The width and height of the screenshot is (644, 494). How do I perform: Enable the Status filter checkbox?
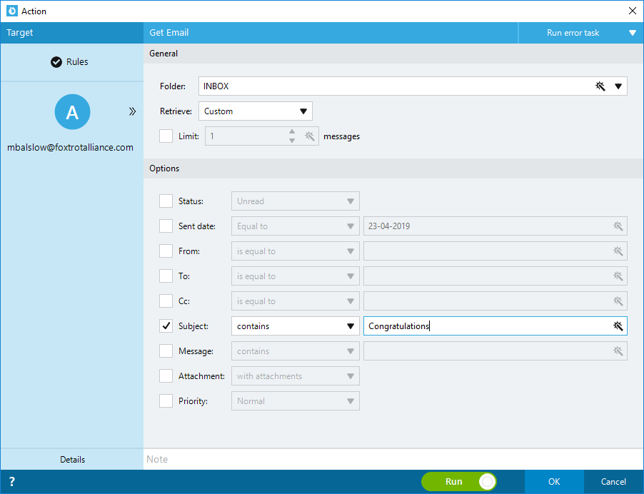click(166, 201)
